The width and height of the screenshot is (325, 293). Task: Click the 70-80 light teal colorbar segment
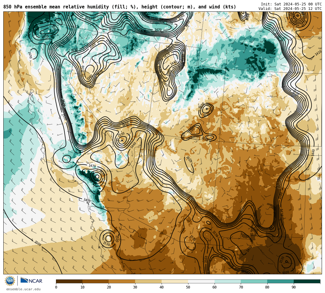coord(254,281)
